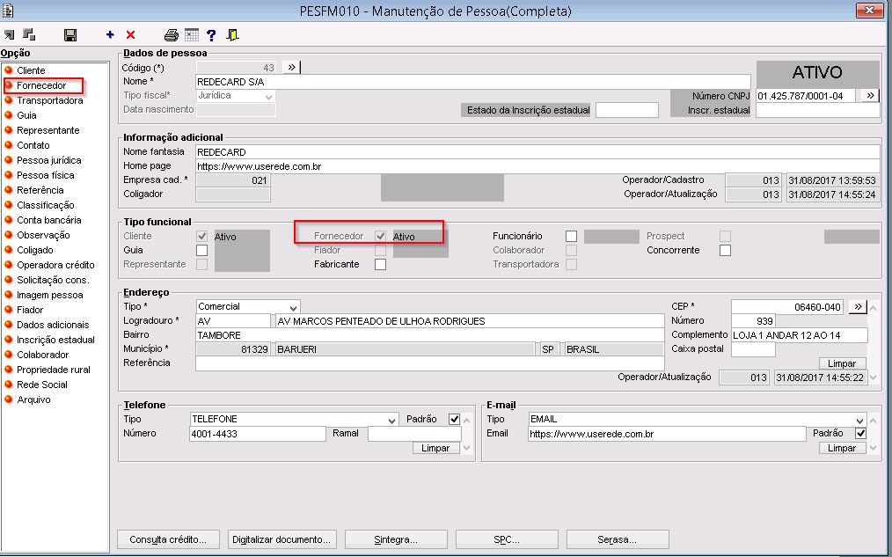Toggle the Padrão checkbox in E-mail
892x557 pixels.
pos(860,434)
